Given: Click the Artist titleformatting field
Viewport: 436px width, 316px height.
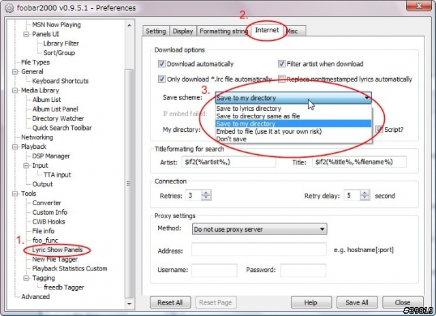Looking at the screenshot, I should [x=229, y=162].
